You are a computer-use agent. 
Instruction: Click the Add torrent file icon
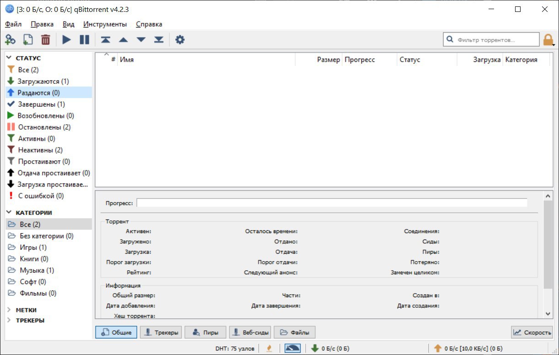pos(27,40)
